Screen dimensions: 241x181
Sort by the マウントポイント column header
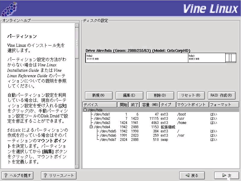(x=192, y=105)
